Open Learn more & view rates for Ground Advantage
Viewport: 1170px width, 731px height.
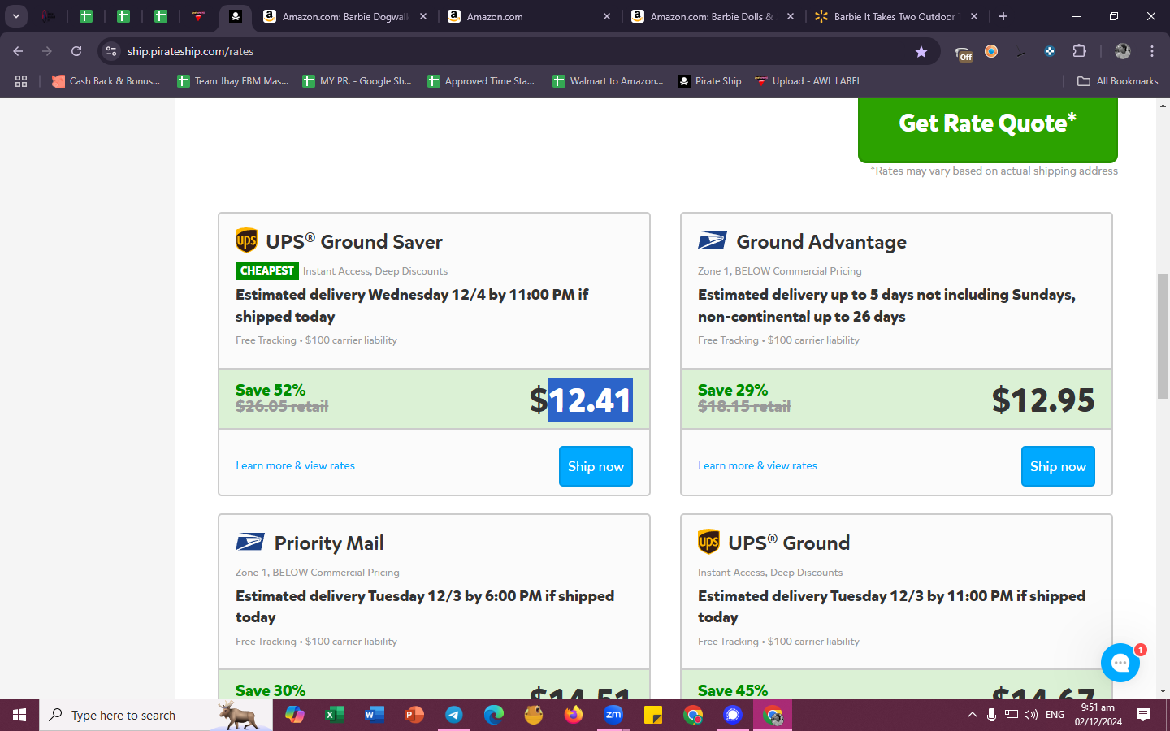[x=757, y=465]
